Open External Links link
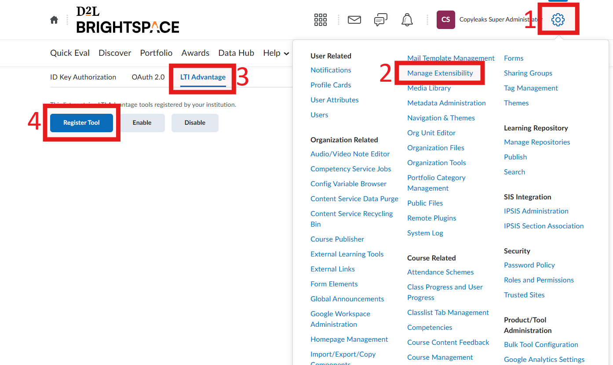This screenshot has width=613, height=365. click(332, 269)
